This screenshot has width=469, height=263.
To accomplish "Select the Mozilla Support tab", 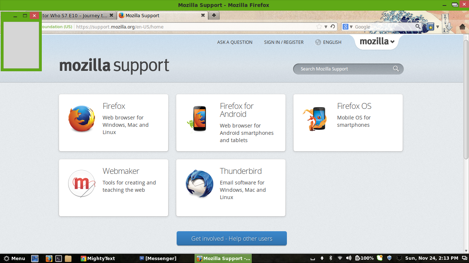I will pyautogui.click(x=162, y=15).
